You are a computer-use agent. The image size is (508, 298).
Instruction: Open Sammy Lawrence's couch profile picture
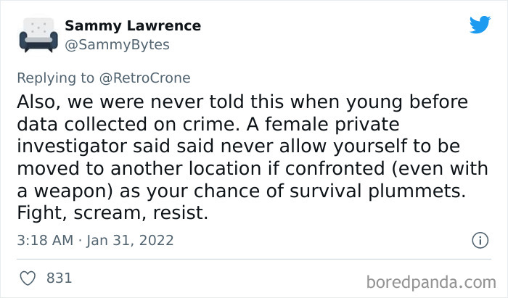coord(33,34)
